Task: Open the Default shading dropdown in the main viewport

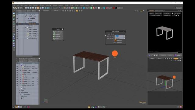Action: click(56, 11)
